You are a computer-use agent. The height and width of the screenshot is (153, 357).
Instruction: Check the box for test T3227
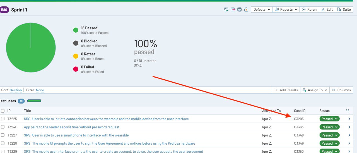[x=3, y=135]
